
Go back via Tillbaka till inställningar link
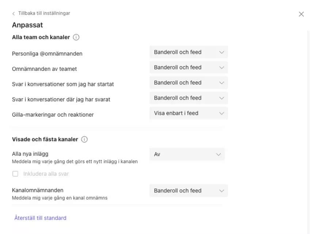tap(44, 13)
